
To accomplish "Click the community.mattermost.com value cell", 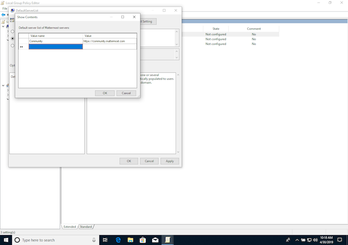I will 110,41.
